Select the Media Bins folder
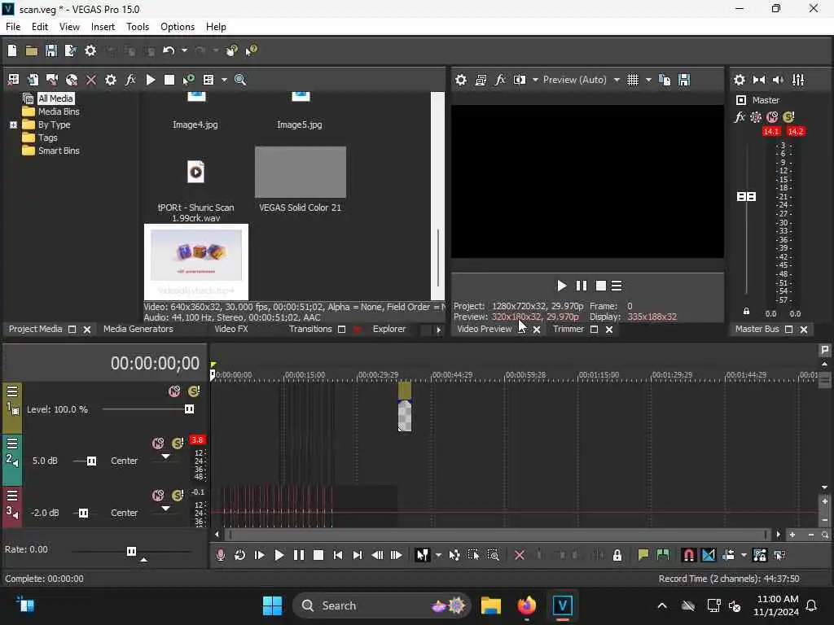 tap(59, 111)
